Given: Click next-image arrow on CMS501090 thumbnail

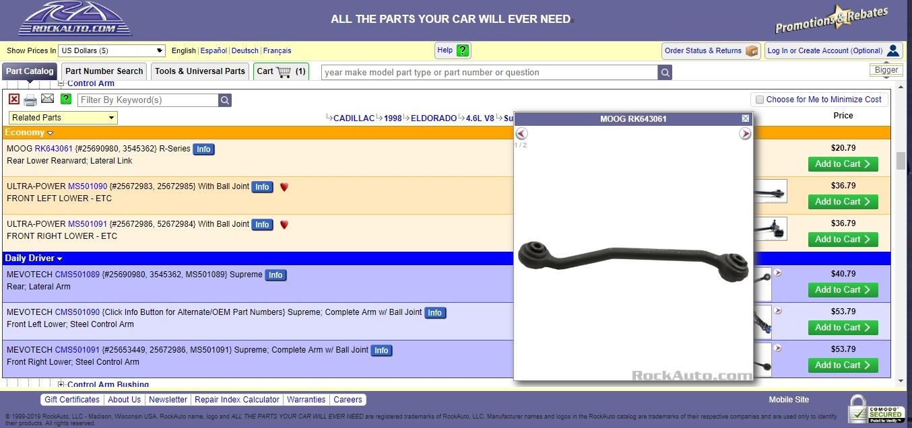Looking at the screenshot, I should [778, 310].
